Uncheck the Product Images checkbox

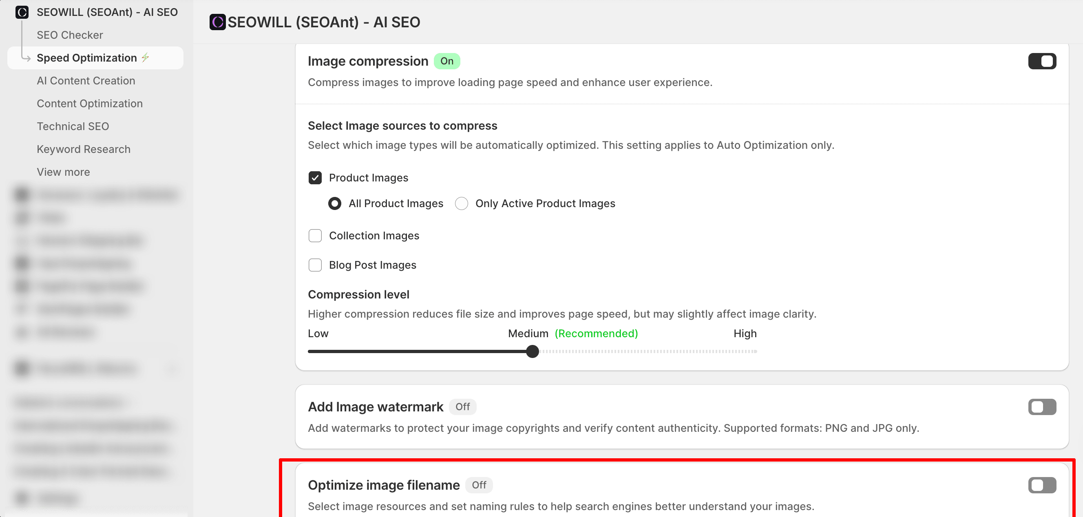pos(315,178)
